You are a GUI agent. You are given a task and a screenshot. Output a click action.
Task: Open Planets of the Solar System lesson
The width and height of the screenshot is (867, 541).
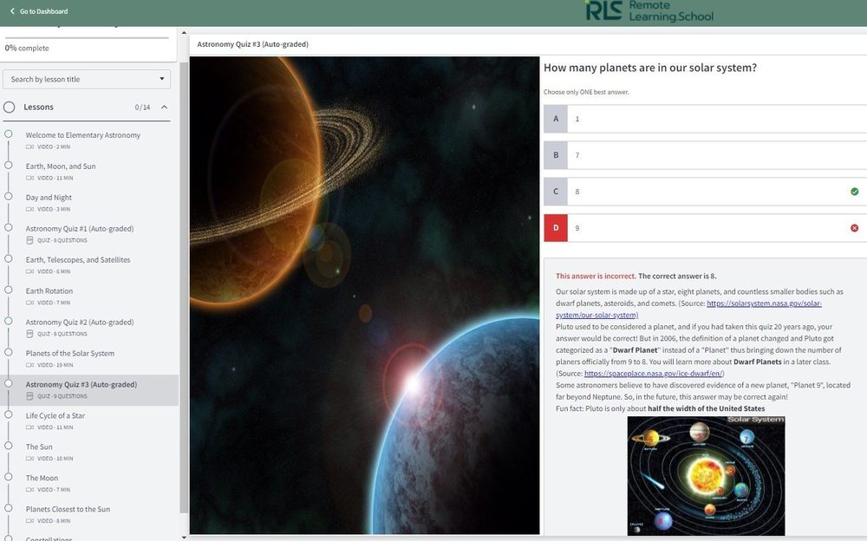click(70, 353)
